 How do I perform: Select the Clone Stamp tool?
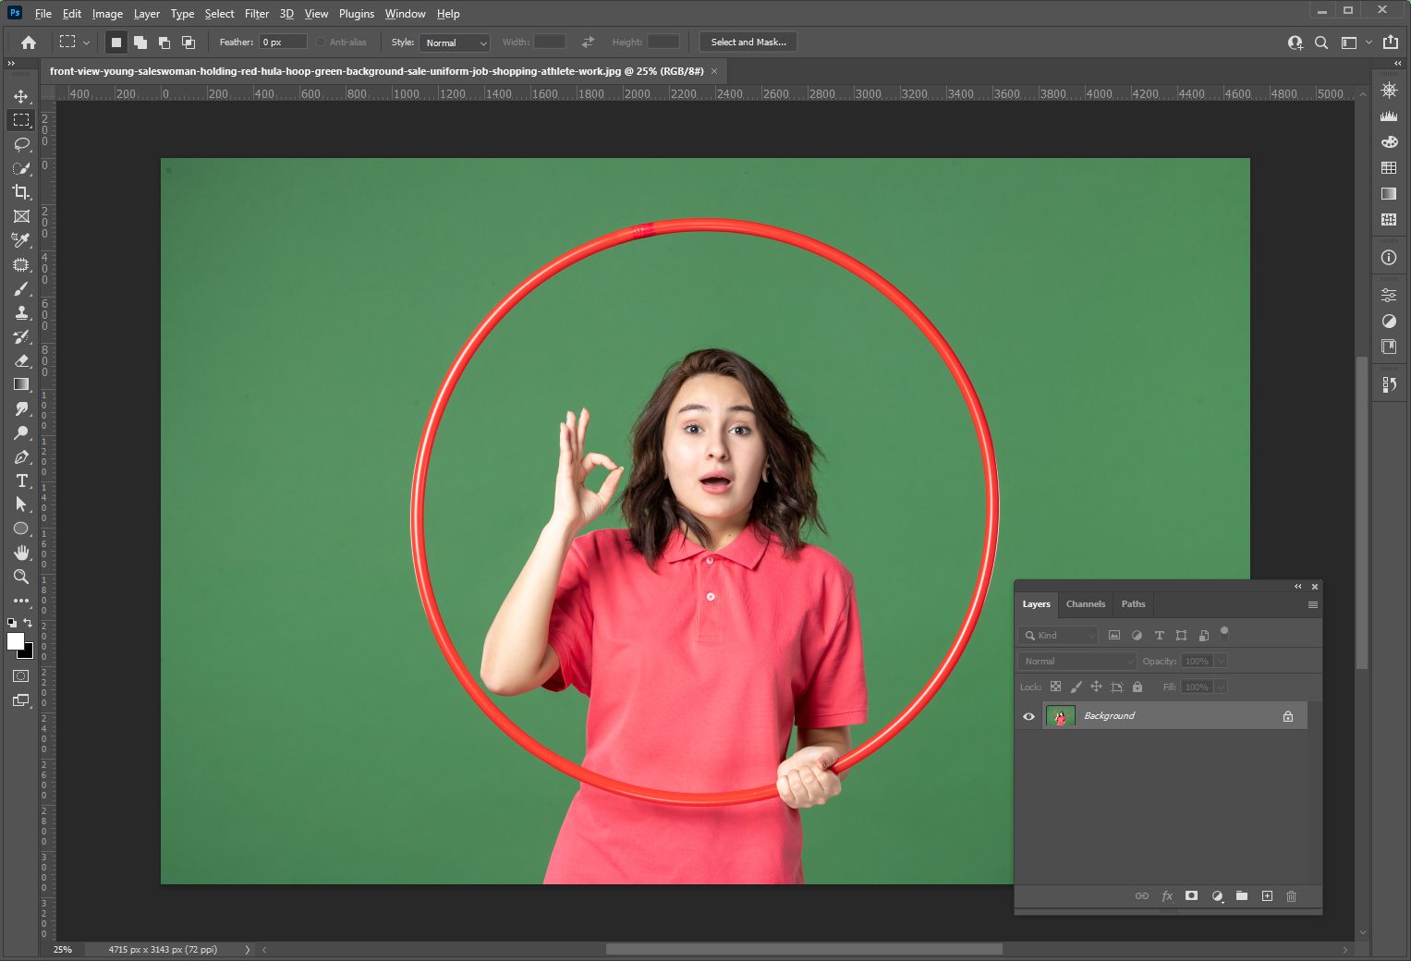tap(21, 312)
